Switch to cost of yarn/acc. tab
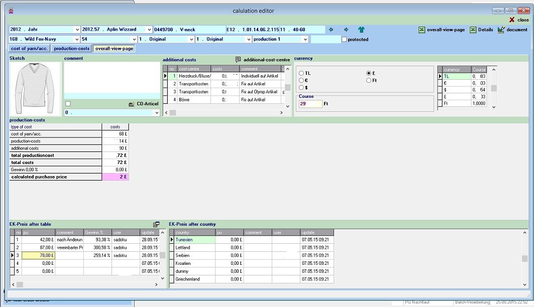This screenshot has height=307, width=534. click(30, 49)
